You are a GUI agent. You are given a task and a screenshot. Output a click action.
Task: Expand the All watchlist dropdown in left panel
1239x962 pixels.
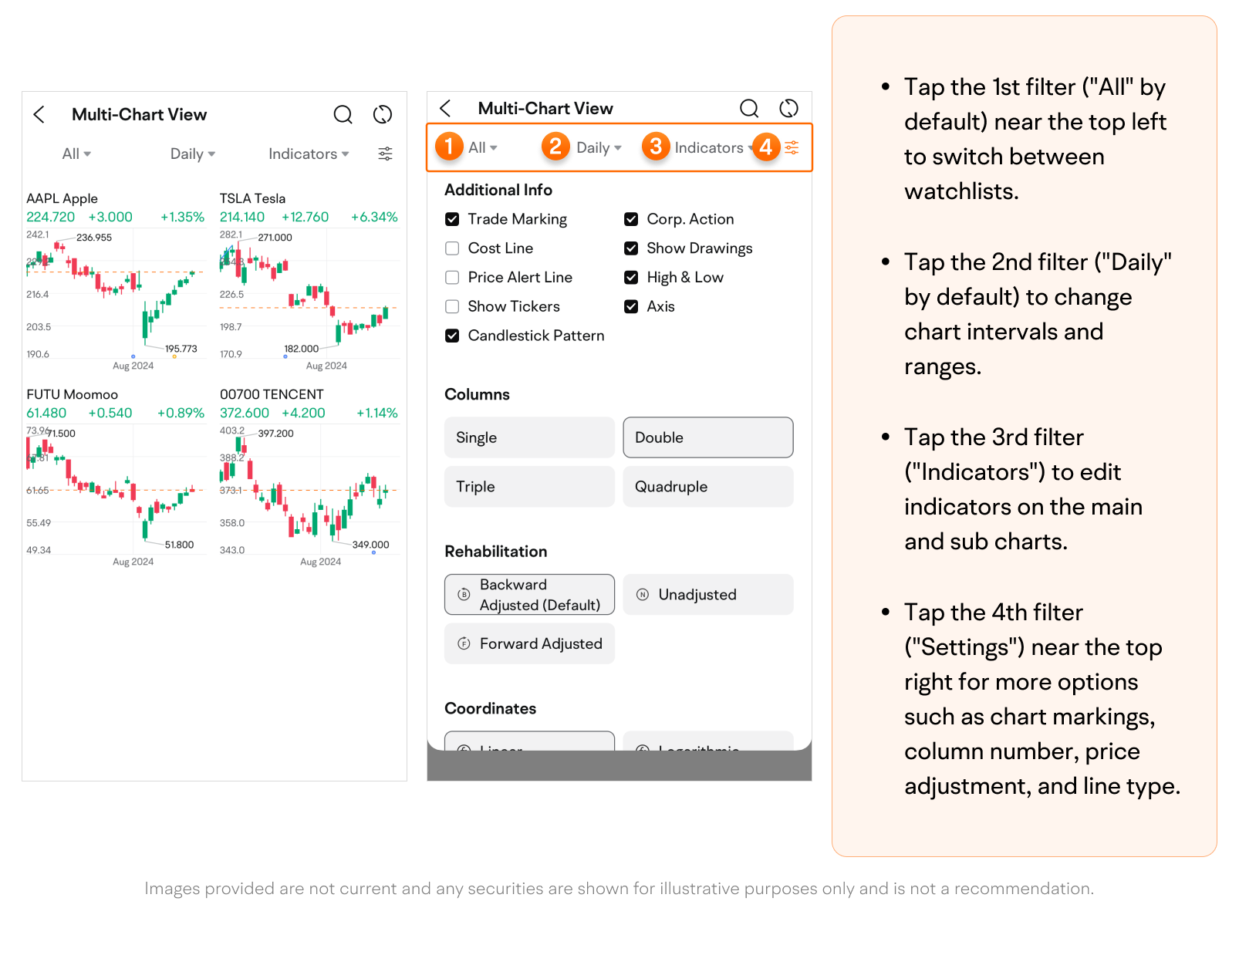coord(76,154)
